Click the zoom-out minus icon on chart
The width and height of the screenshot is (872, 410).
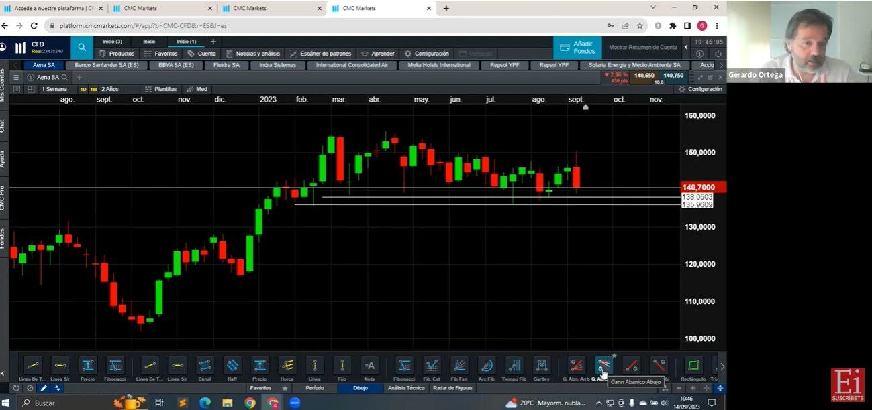[x=679, y=388]
